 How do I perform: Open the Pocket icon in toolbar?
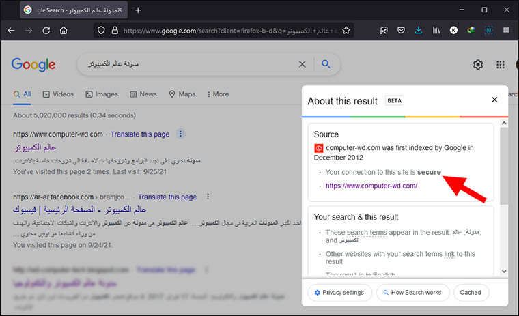click(x=401, y=31)
